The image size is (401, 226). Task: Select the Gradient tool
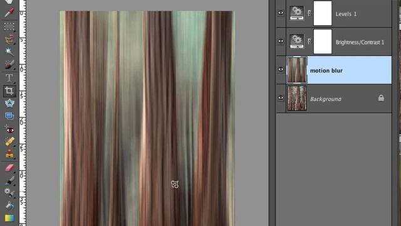(x=9, y=218)
